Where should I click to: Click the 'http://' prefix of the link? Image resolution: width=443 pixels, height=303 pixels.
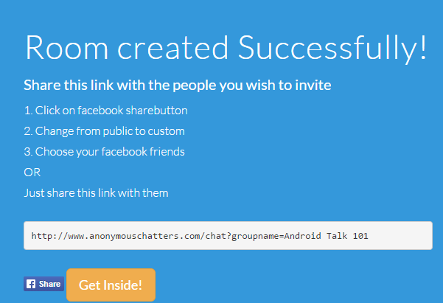[x=49, y=236]
